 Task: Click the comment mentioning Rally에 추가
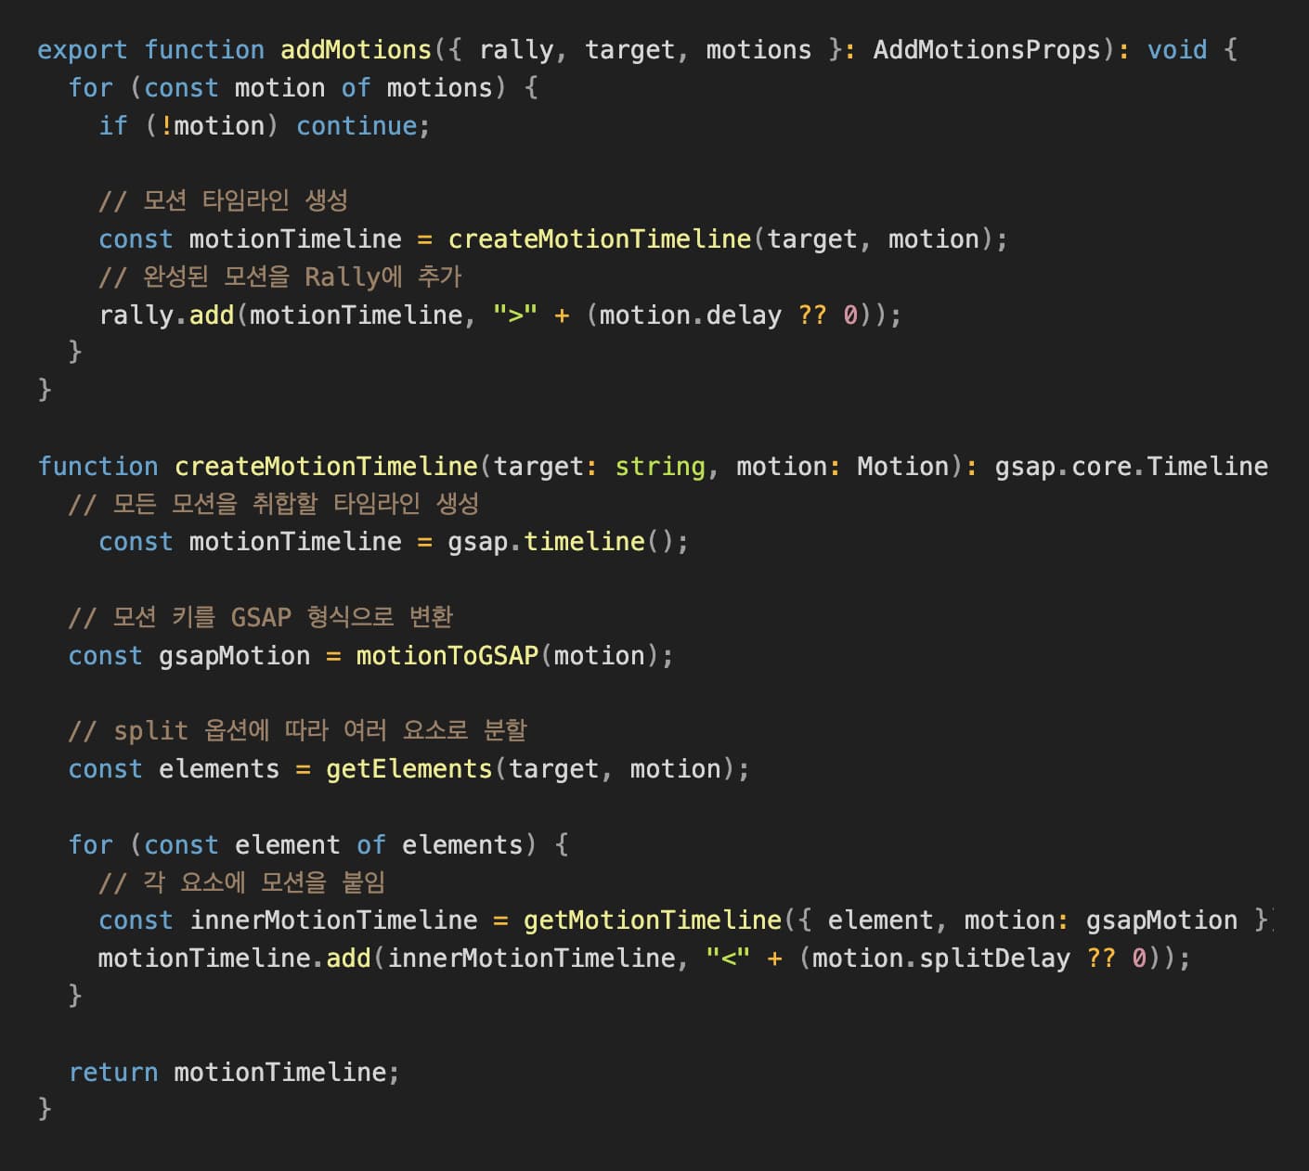click(279, 277)
